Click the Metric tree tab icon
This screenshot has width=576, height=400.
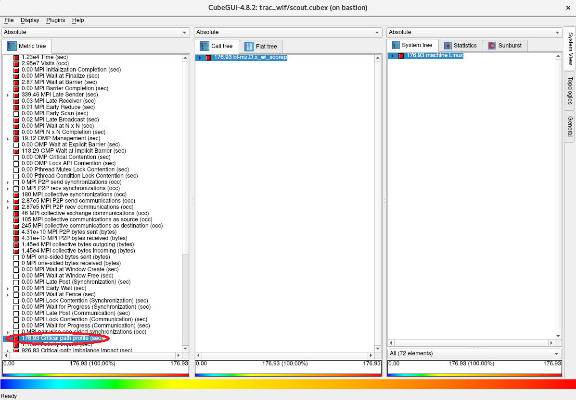(x=11, y=46)
